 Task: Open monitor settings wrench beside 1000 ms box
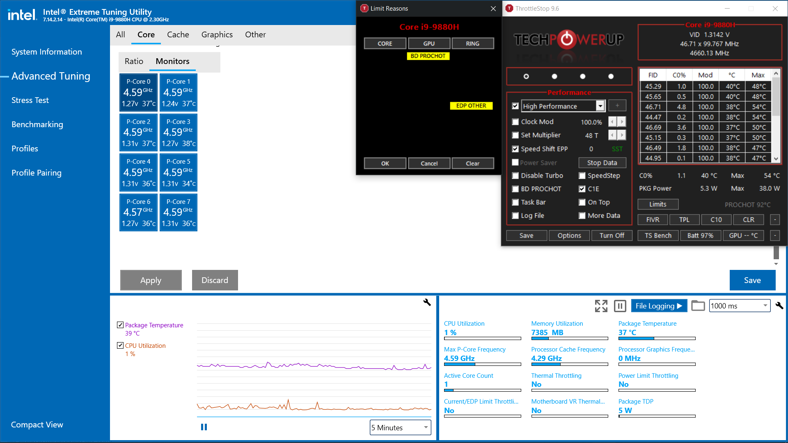[779, 306]
